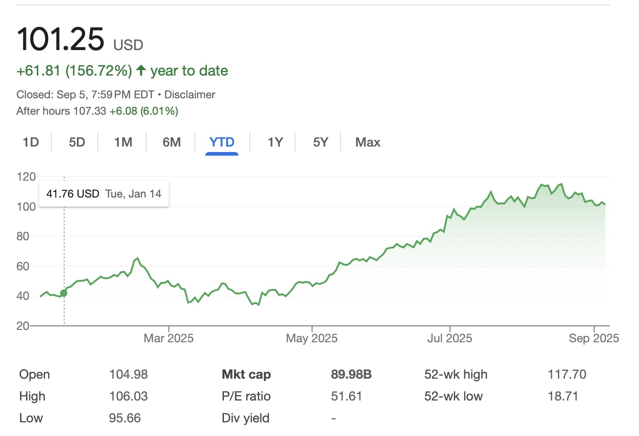639x436 pixels.
Task: Open the Max time range view
Action: pos(367,142)
